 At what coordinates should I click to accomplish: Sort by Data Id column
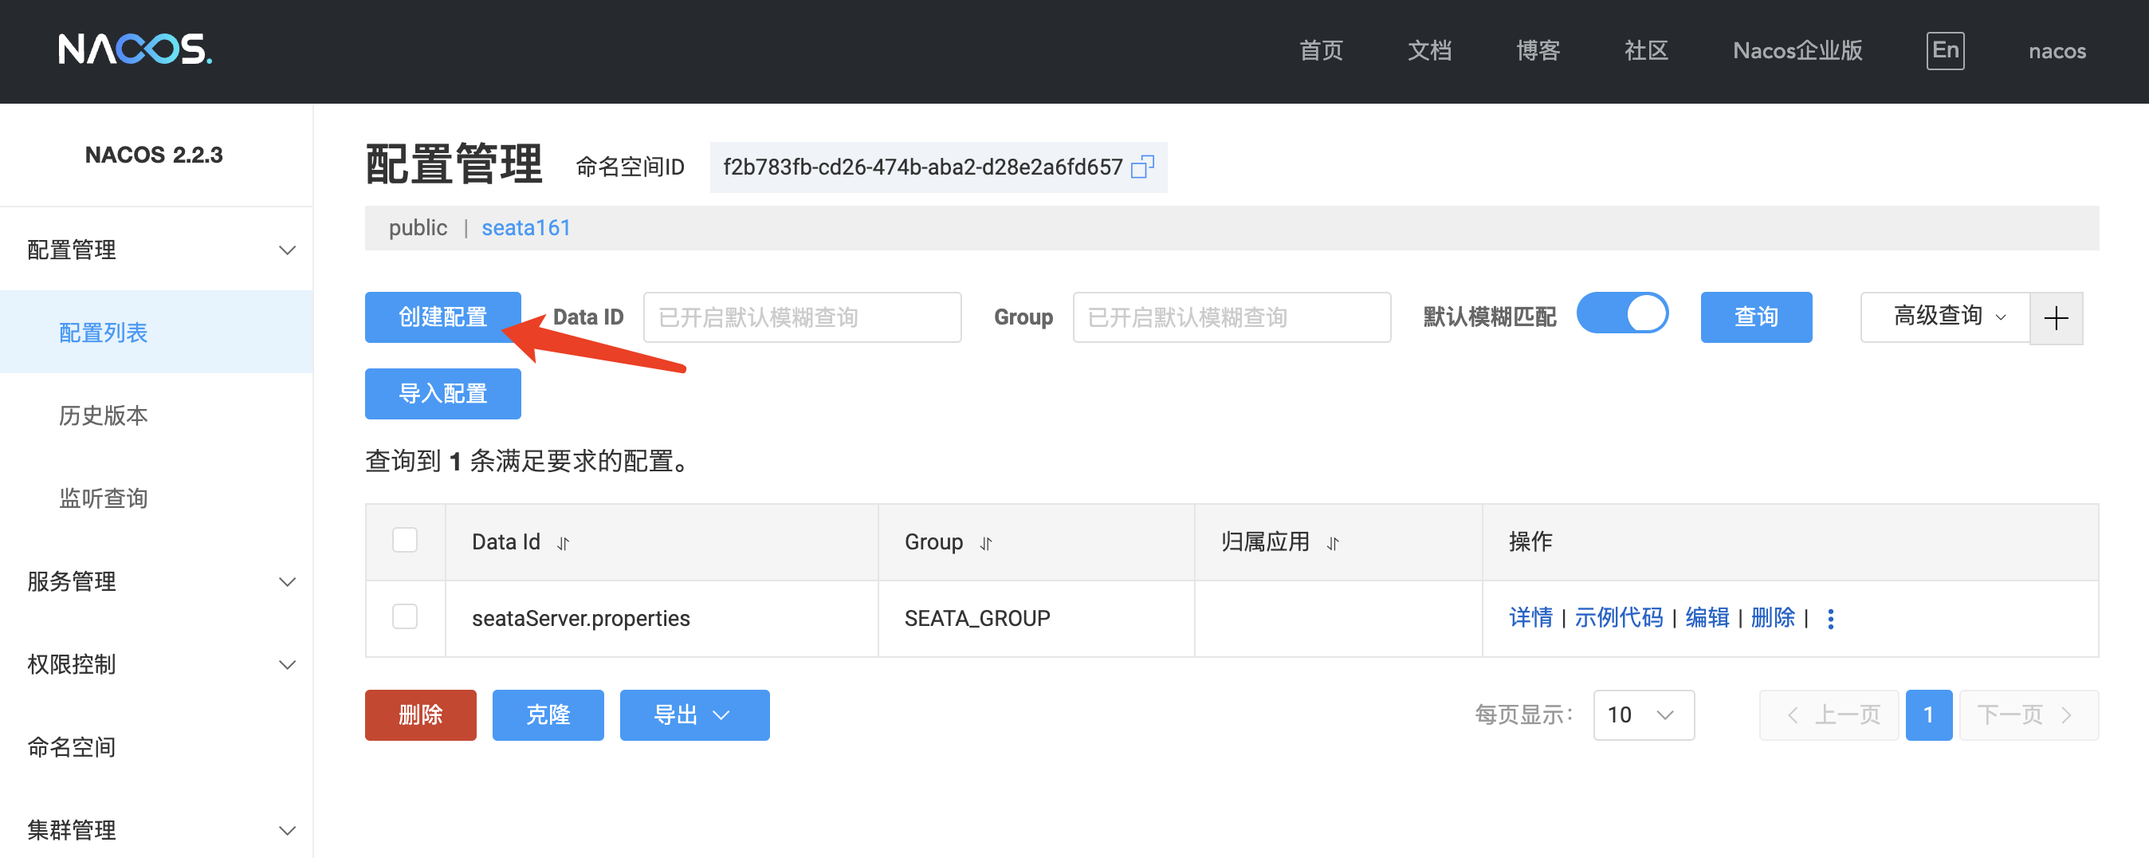pos(563,543)
